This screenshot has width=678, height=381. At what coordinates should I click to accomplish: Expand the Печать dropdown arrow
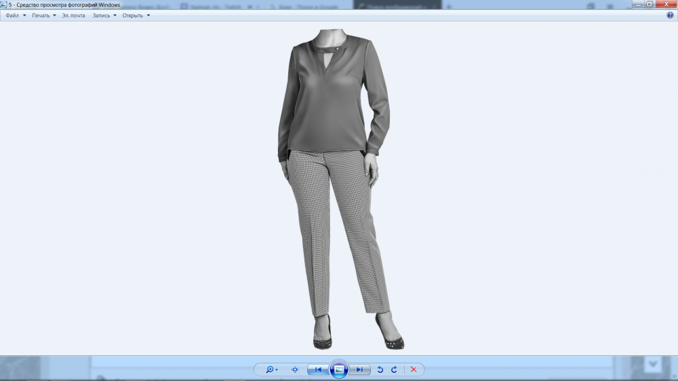[x=54, y=16]
